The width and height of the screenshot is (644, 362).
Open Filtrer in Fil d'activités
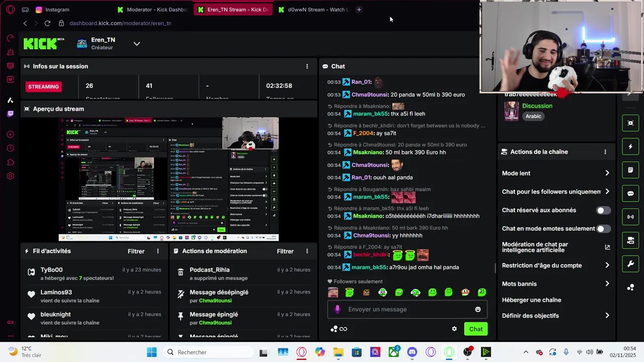coord(136,251)
